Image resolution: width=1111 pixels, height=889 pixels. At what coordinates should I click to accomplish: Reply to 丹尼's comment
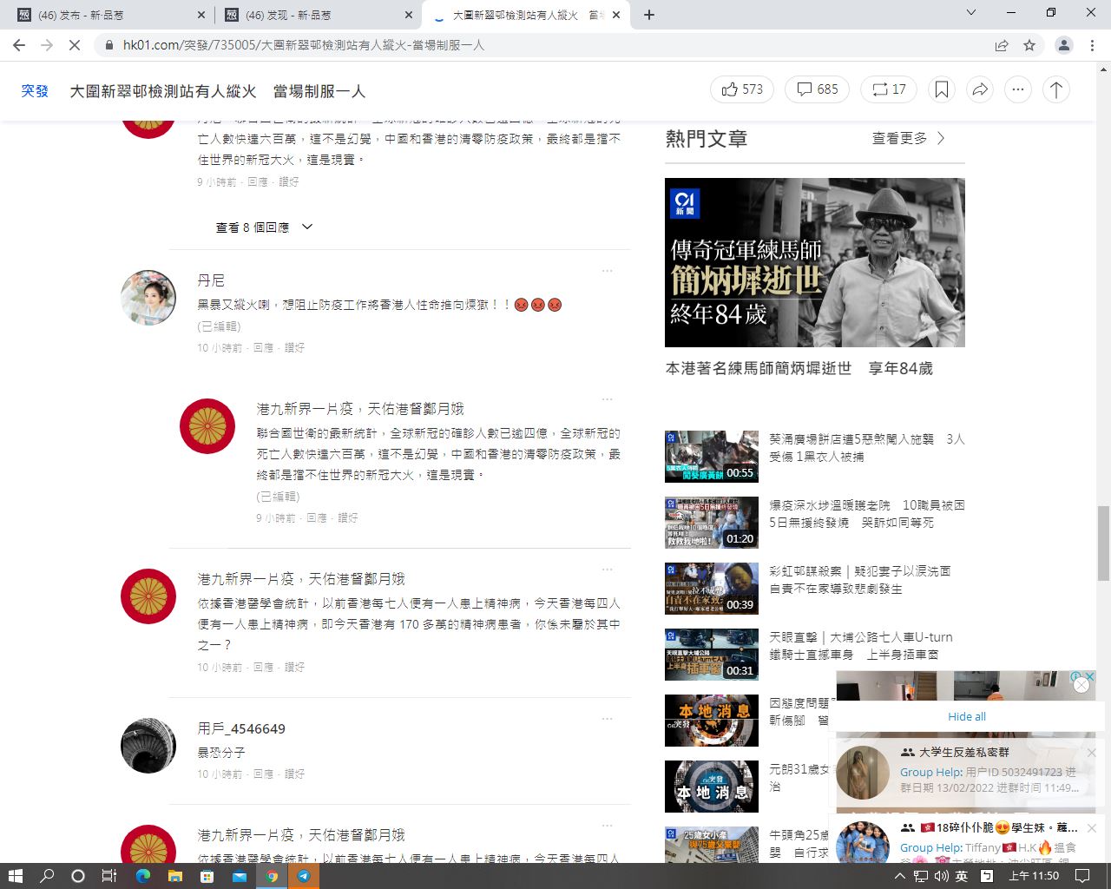(263, 347)
